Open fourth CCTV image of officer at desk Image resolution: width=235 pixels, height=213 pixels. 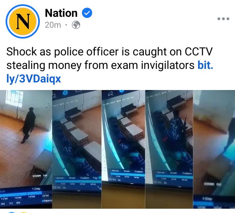169,149
